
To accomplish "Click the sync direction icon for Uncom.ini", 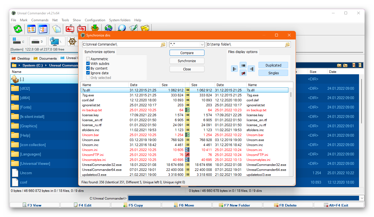I will click(187, 150).
